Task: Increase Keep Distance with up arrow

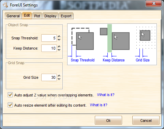Action: point(59,47)
